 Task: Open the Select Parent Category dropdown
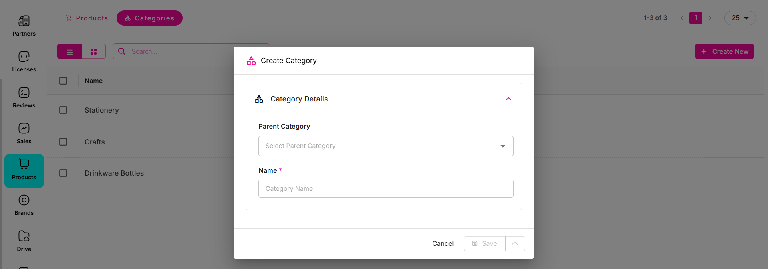[x=386, y=146]
